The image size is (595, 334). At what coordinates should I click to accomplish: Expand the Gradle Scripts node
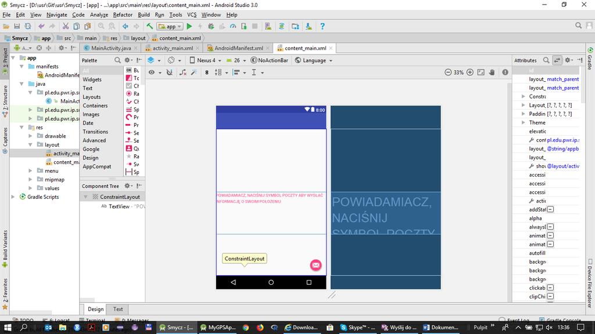tap(13, 197)
